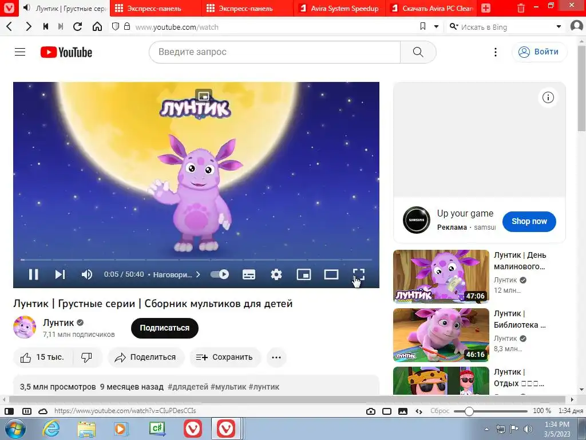This screenshot has height=440, width=586.
Task: Dislike the video
Action: point(87,357)
